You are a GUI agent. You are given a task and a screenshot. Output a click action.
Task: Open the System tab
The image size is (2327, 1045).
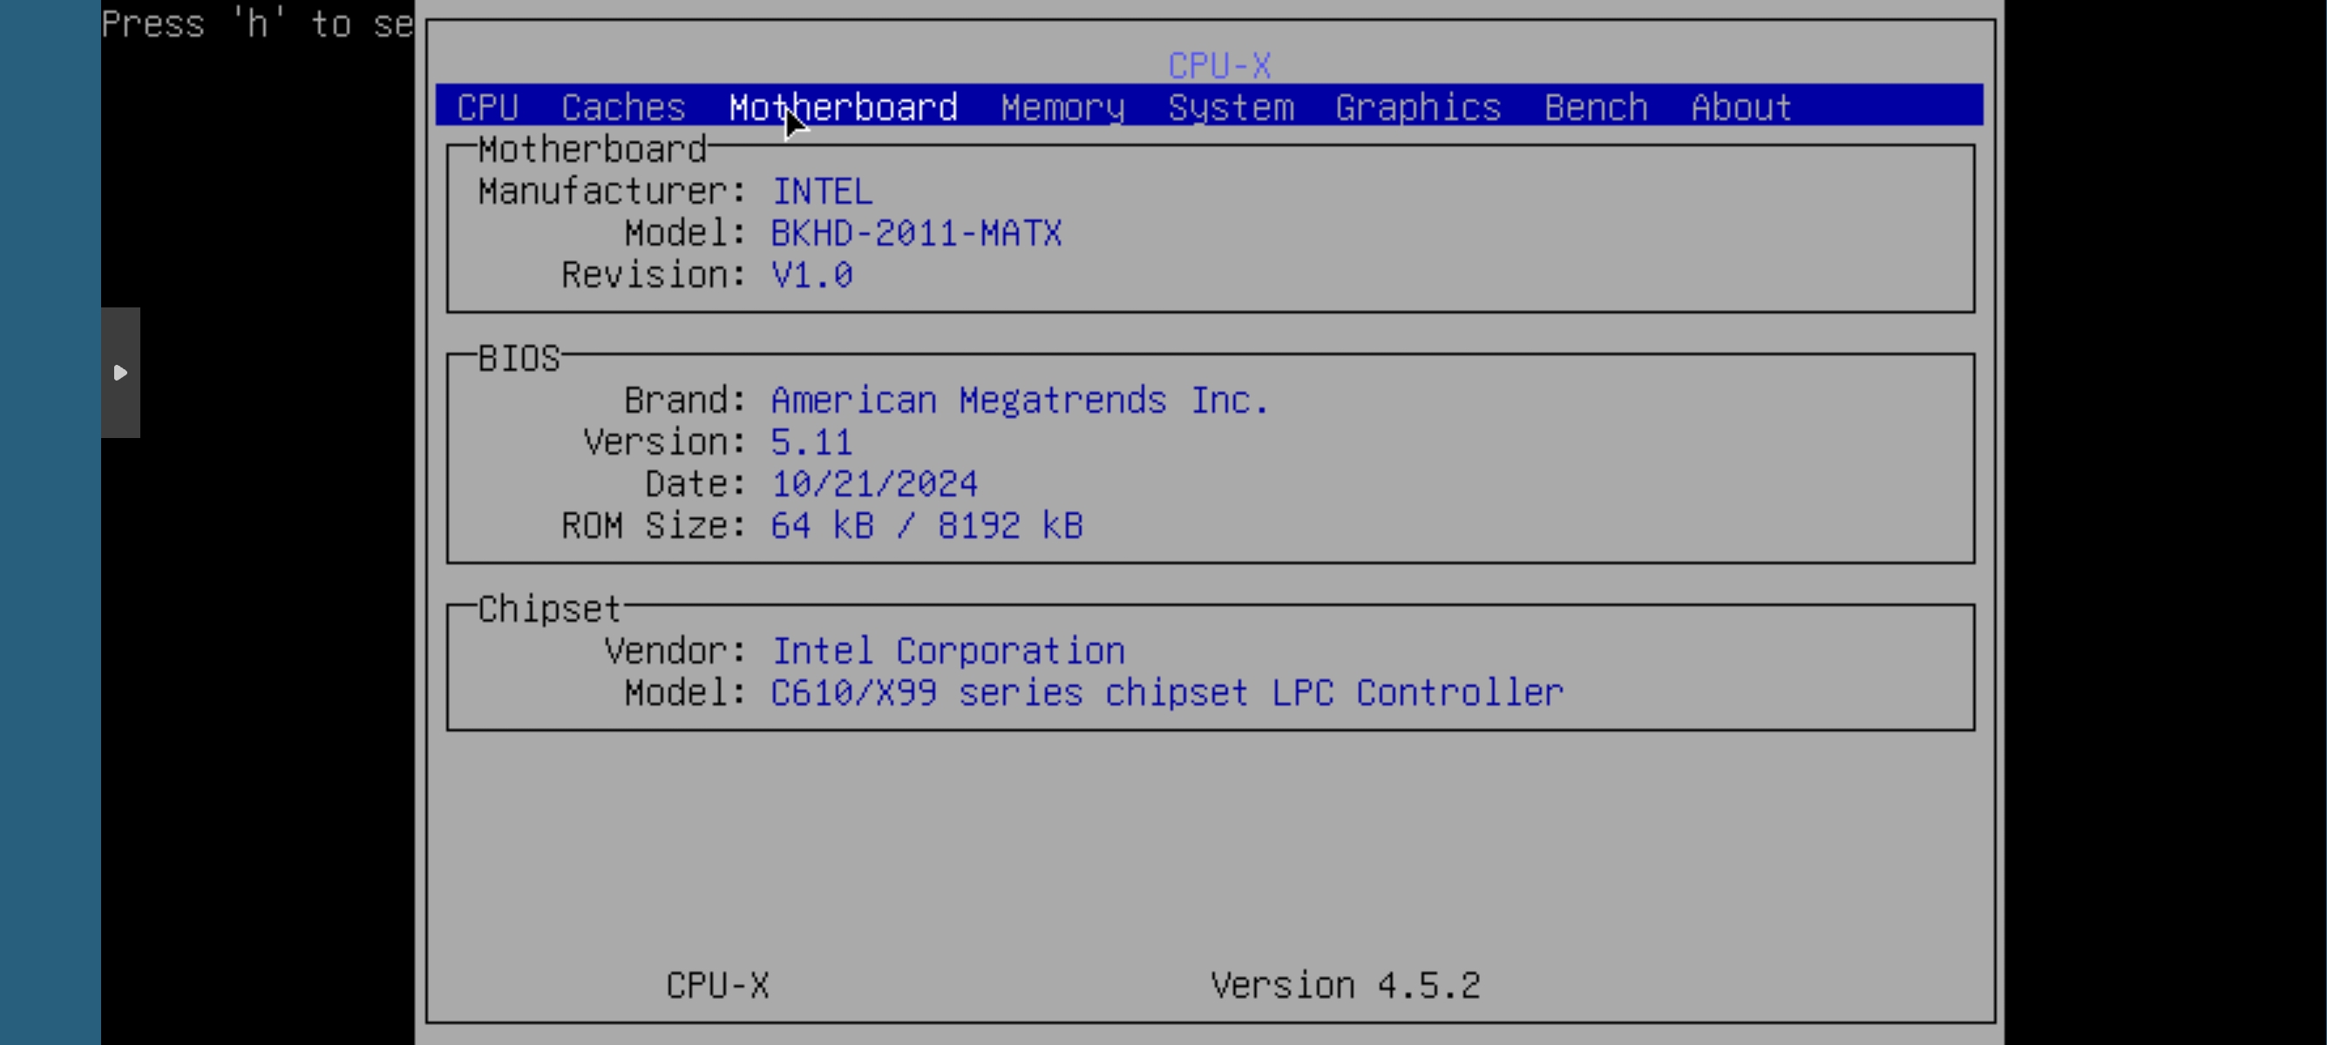click(1231, 107)
